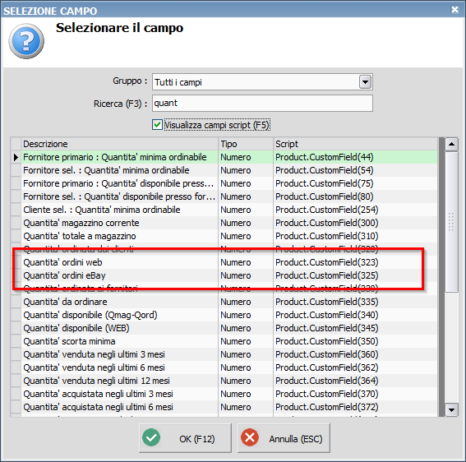Click scrollbar up arrow of field list
This screenshot has height=462, width=466.
pos(451,144)
